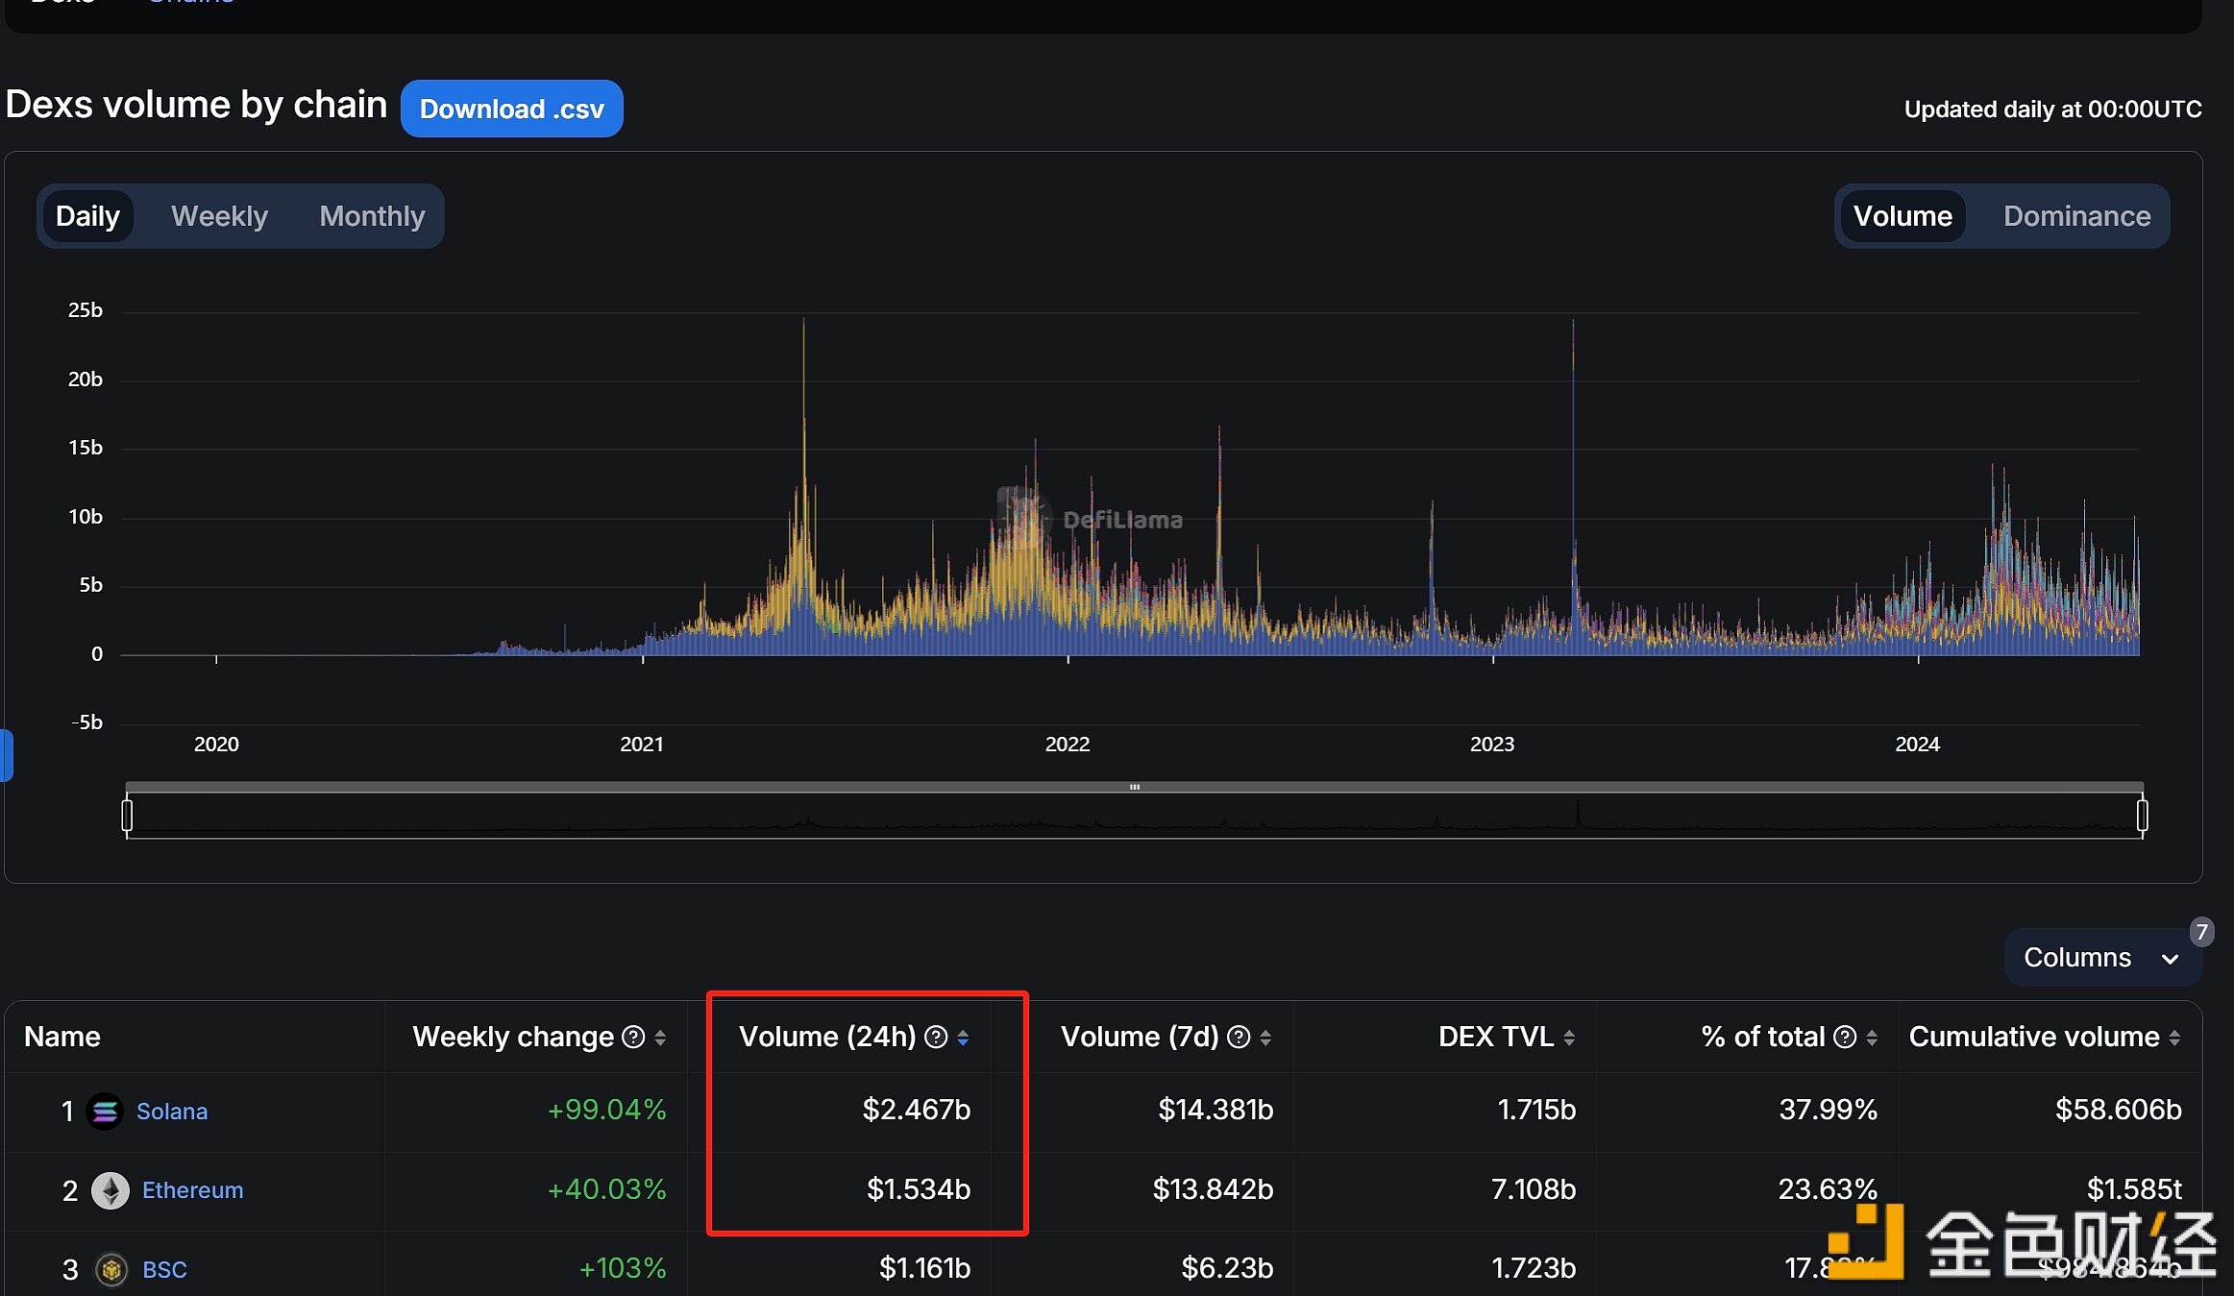Click Ethereum weekly change +40.03%
The image size is (2234, 1296).
(x=606, y=1189)
